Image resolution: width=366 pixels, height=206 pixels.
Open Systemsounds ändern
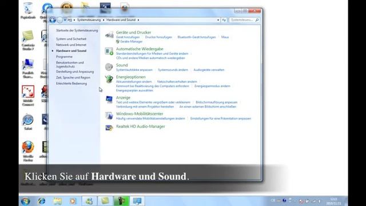(x=173, y=70)
